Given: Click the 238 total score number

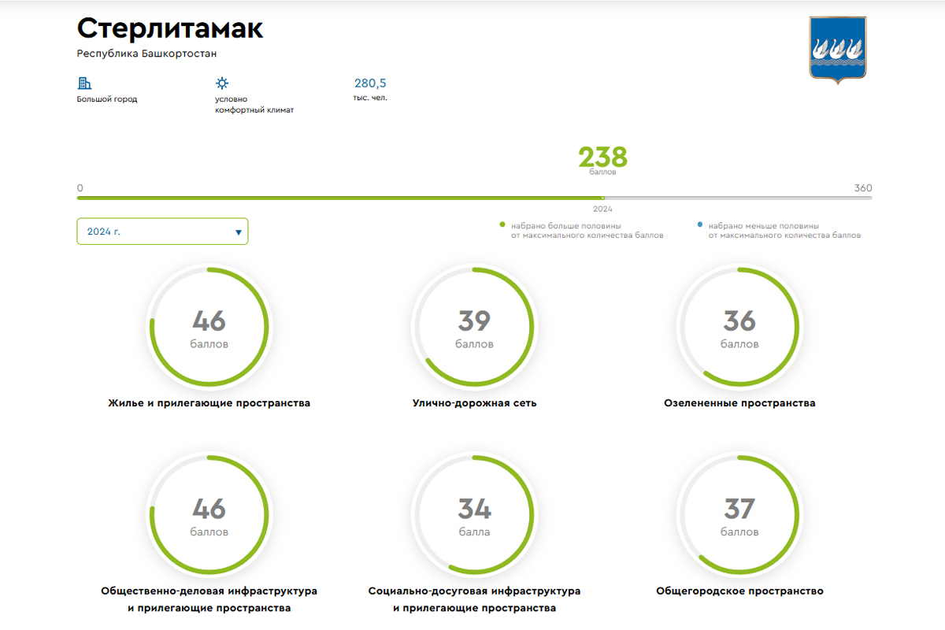Looking at the screenshot, I should coord(602,157).
